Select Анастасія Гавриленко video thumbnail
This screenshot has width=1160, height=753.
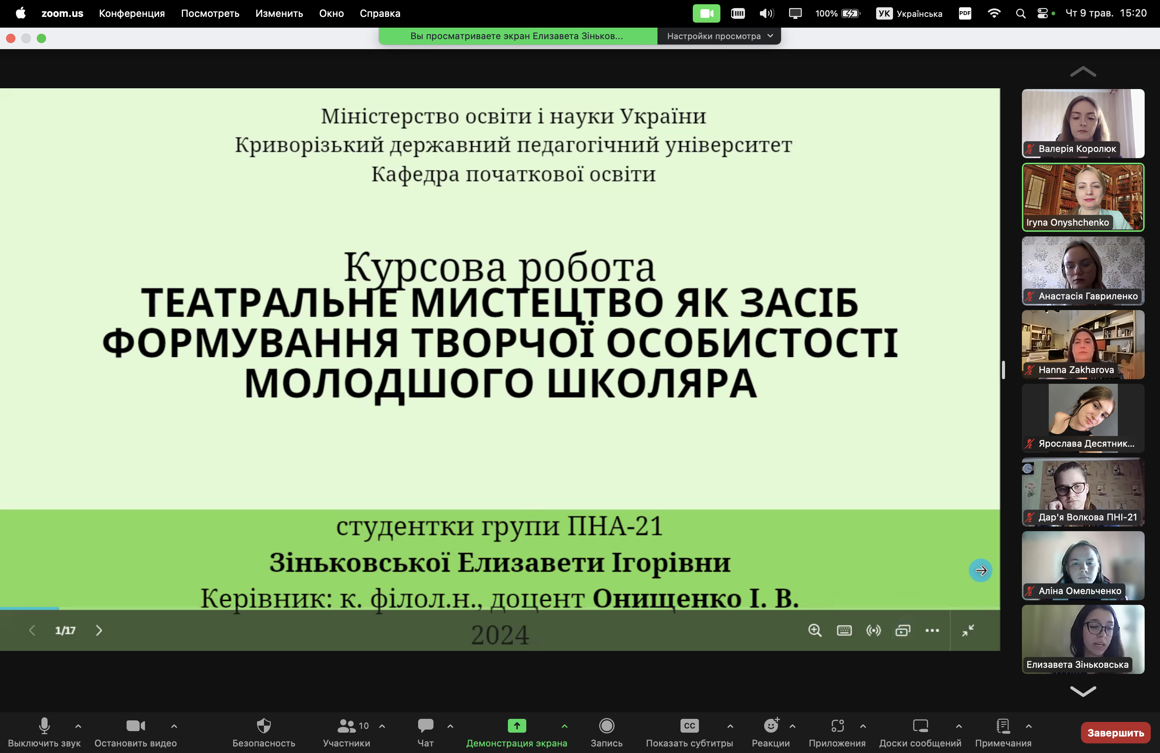[x=1083, y=271]
